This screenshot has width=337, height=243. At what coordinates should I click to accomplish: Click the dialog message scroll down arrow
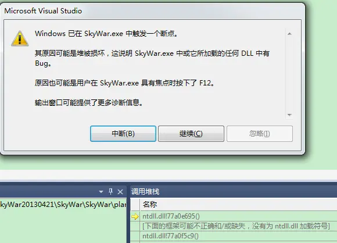tap(289, 115)
